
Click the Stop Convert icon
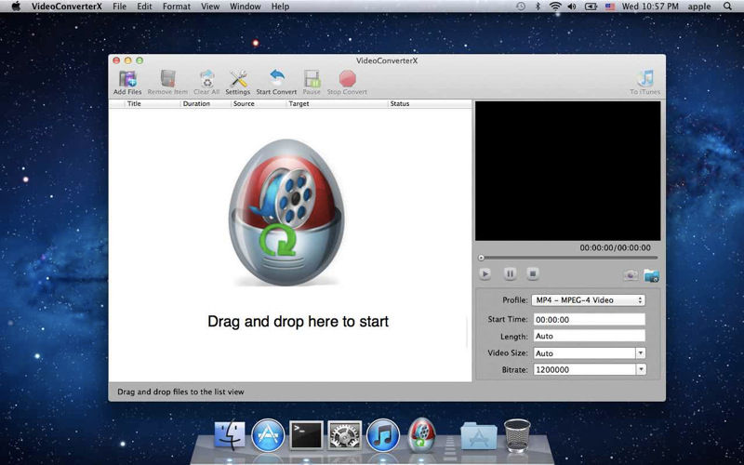pyautogui.click(x=347, y=79)
